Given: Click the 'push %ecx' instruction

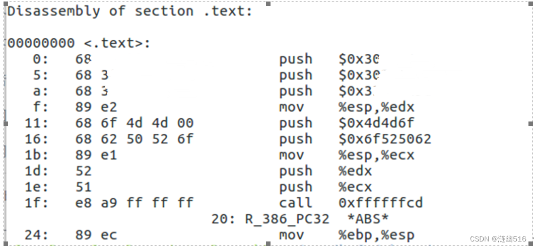Looking at the screenshot, I should (325, 187).
